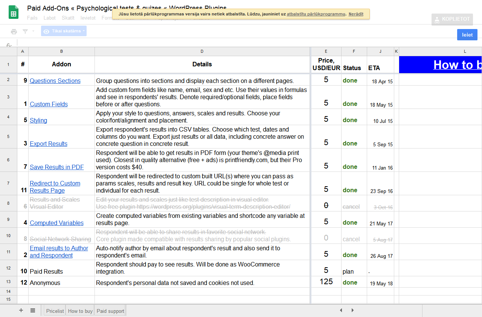This screenshot has height=317, width=482.
Task: Select the '11 Jan 16' ETA cell
Action: point(380,160)
